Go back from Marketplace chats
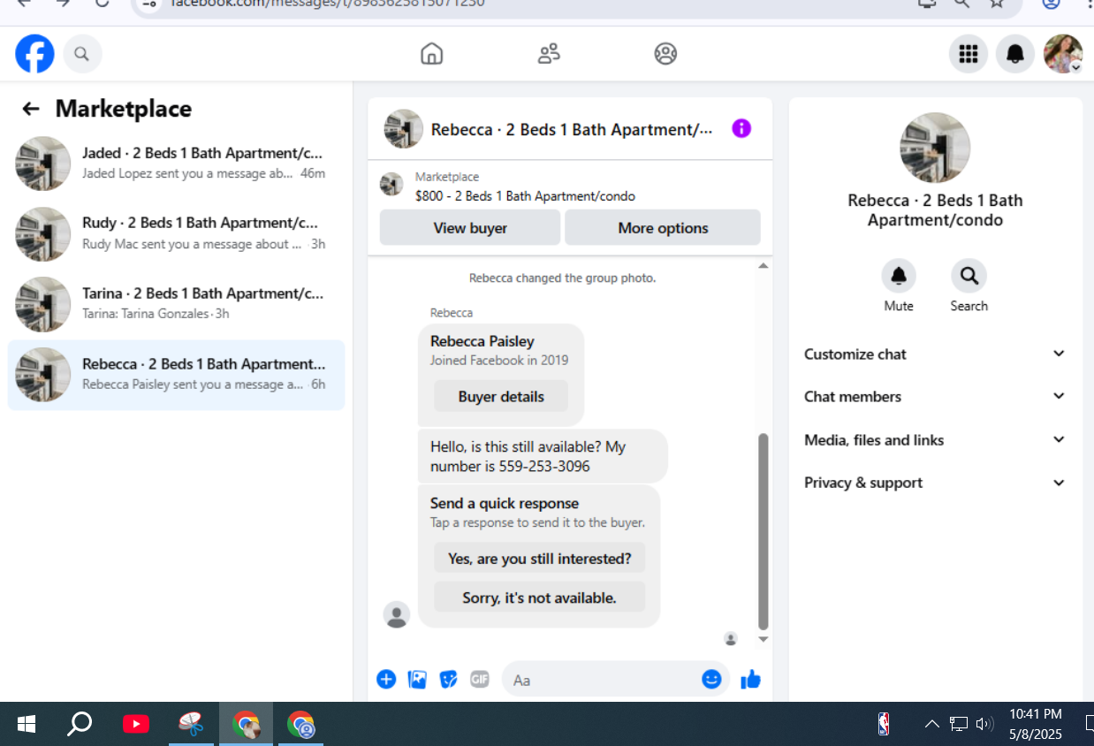Image resolution: width=1094 pixels, height=746 pixels. (x=31, y=109)
